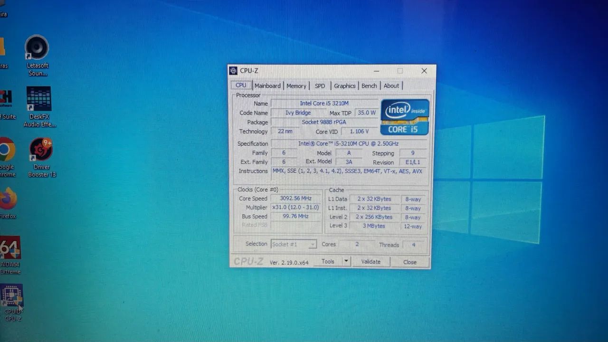Switch to the Mainboard tab

tap(267, 85)
